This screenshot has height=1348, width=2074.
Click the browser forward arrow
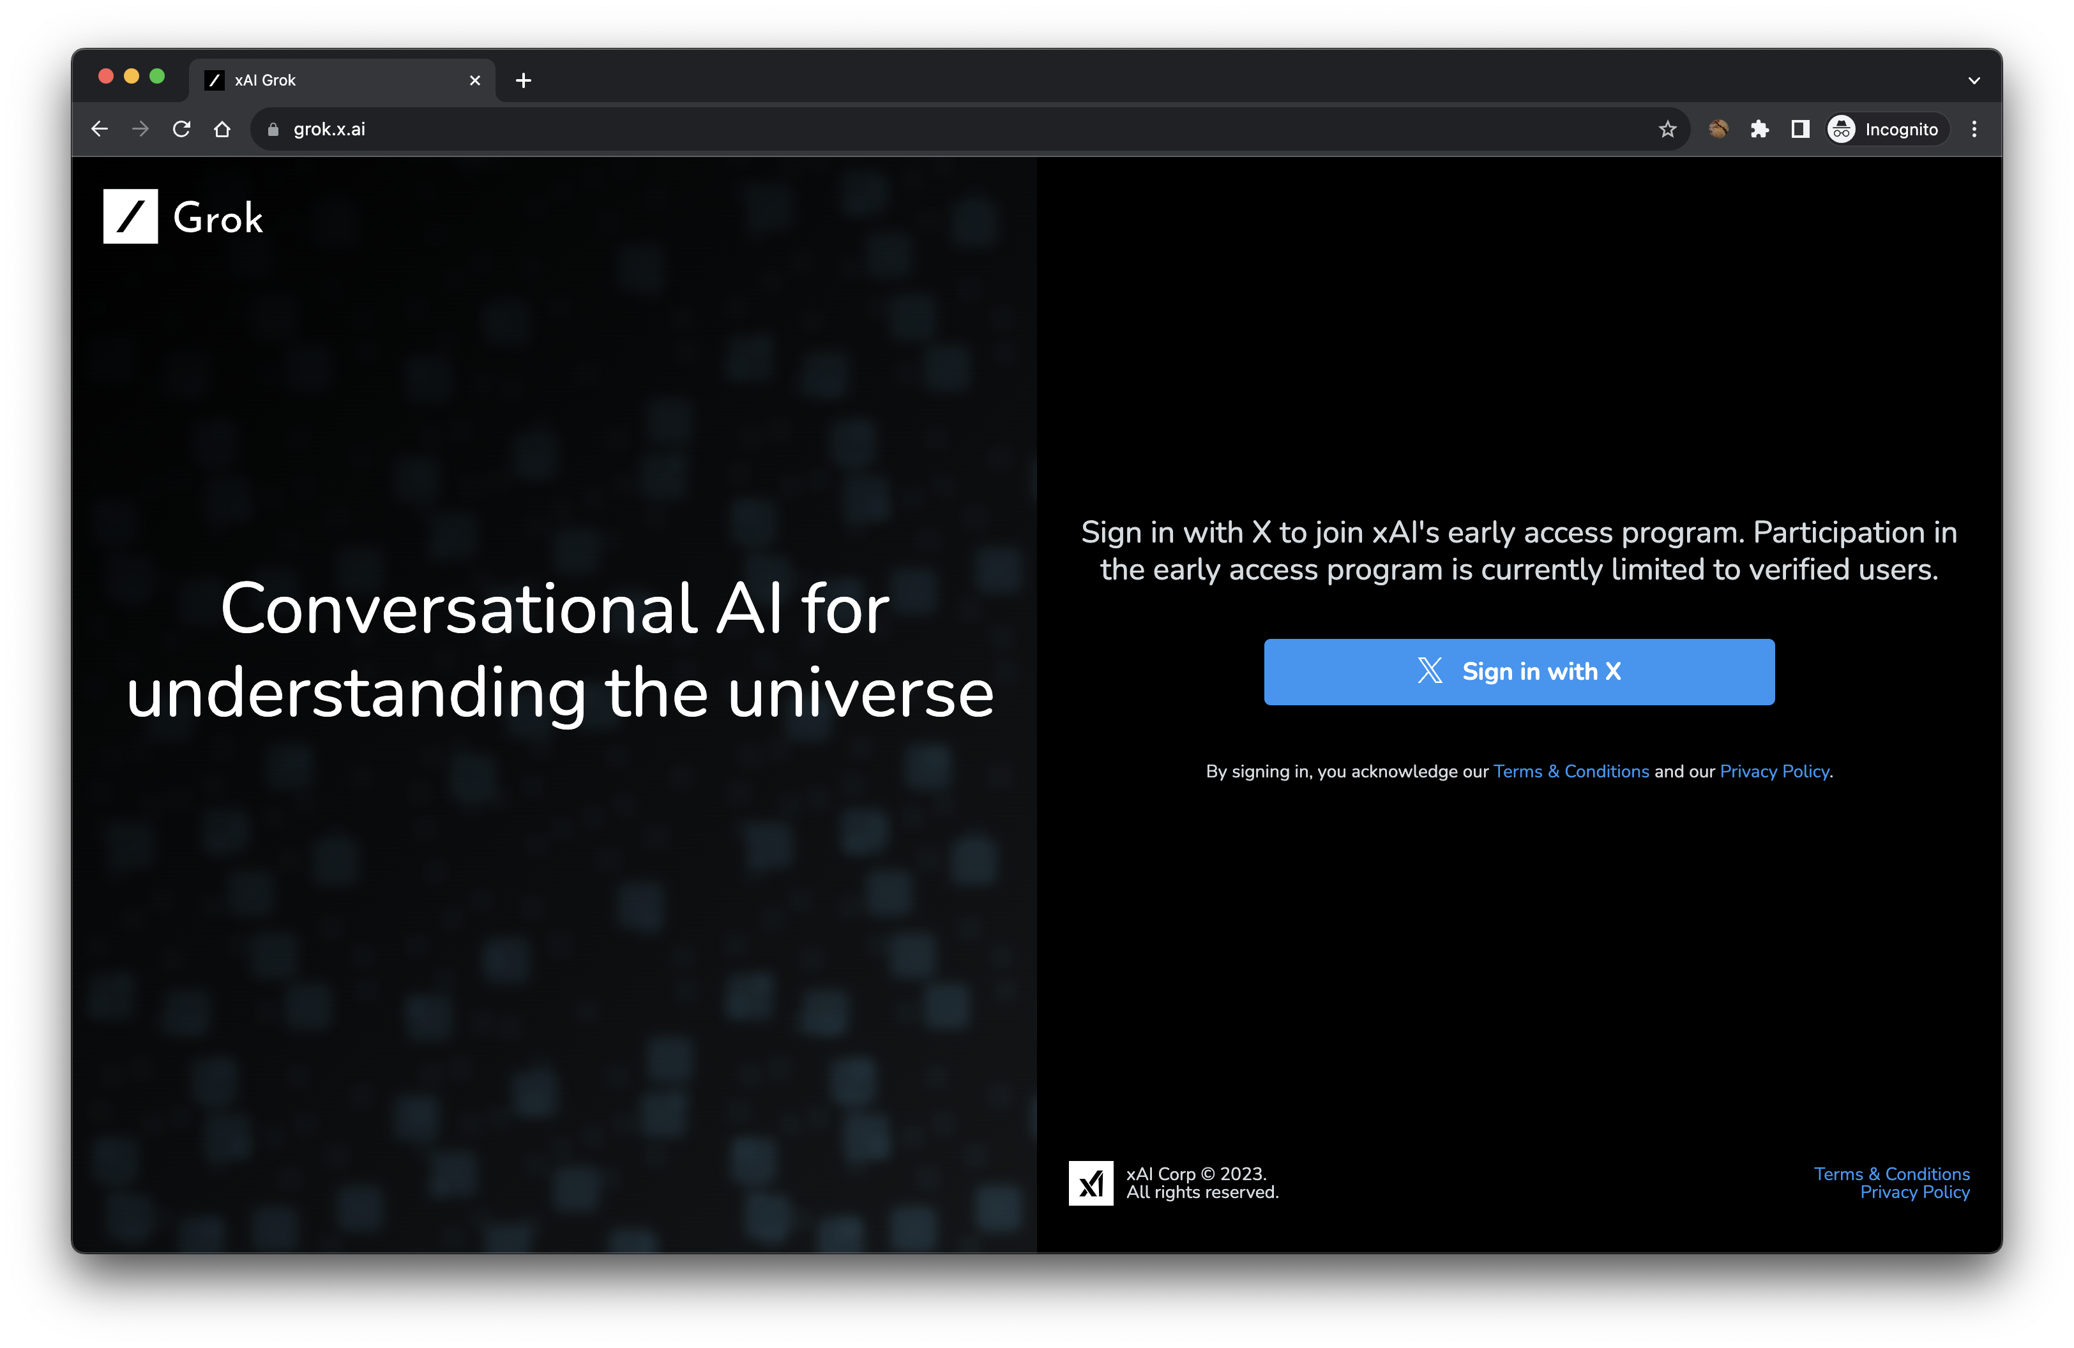pos(140,128)
